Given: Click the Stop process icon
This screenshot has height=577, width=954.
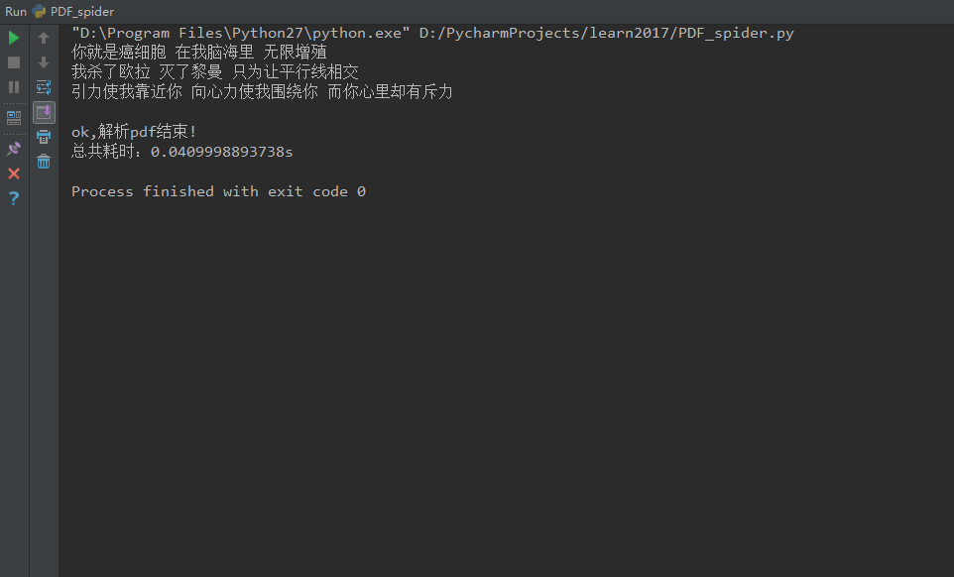Looking at the screenshot, I should 14,61.
